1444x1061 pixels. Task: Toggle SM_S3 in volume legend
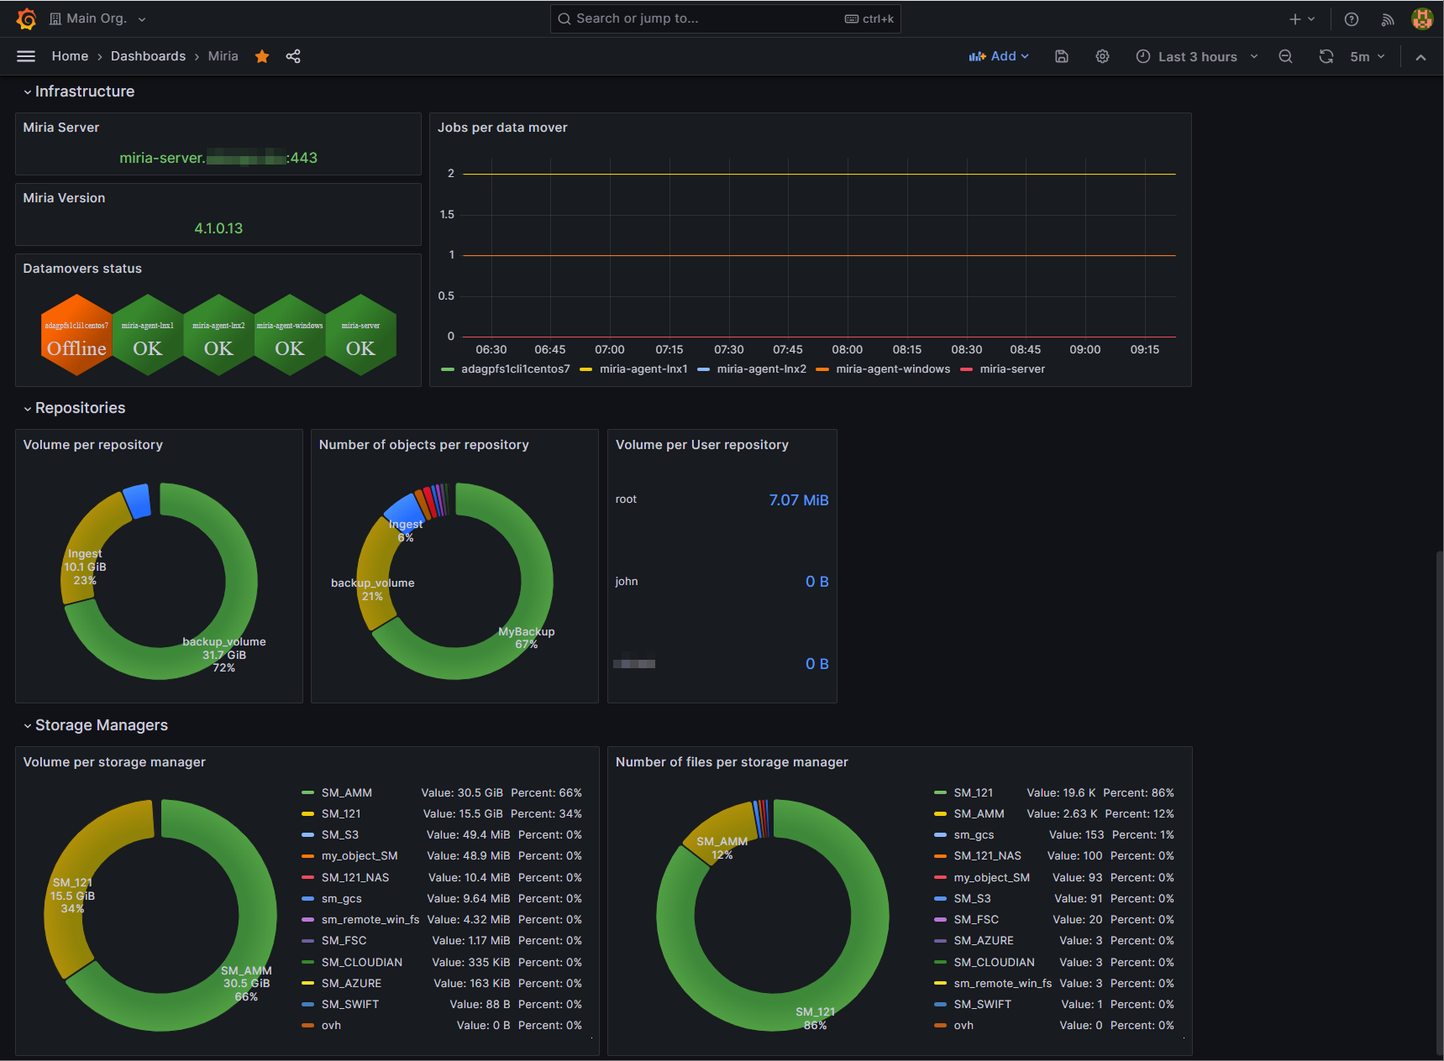click(340, 835)
